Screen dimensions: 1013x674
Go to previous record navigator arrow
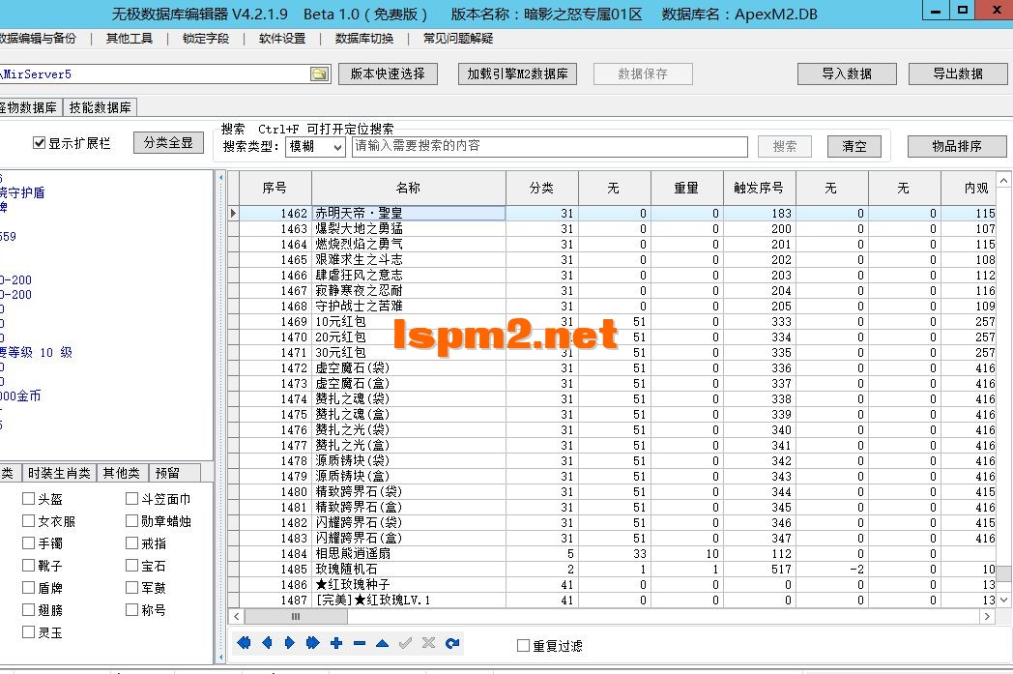coord(267,642)
